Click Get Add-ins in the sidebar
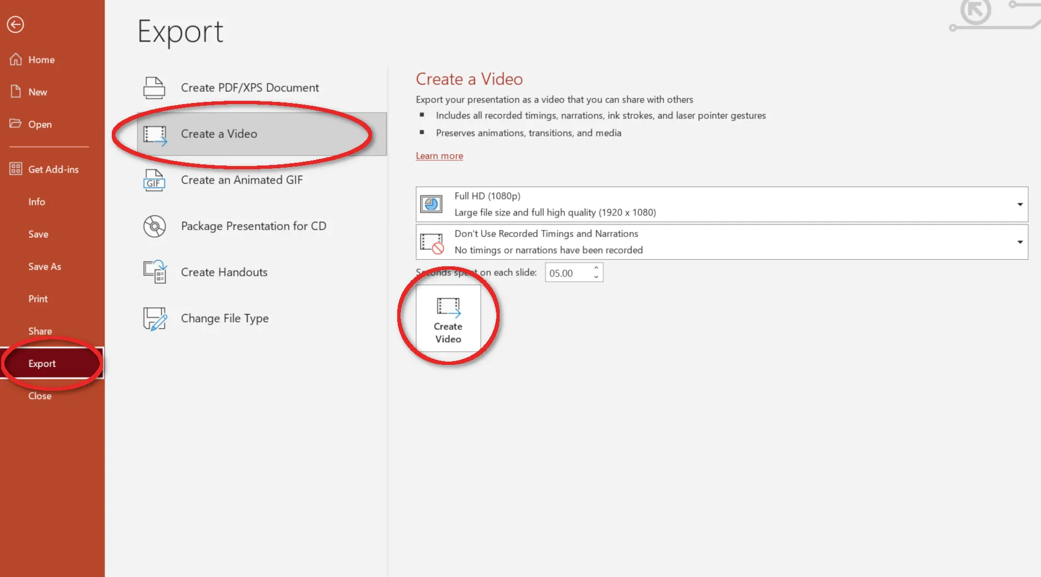 pyautogui.click(x=53, y=169)
